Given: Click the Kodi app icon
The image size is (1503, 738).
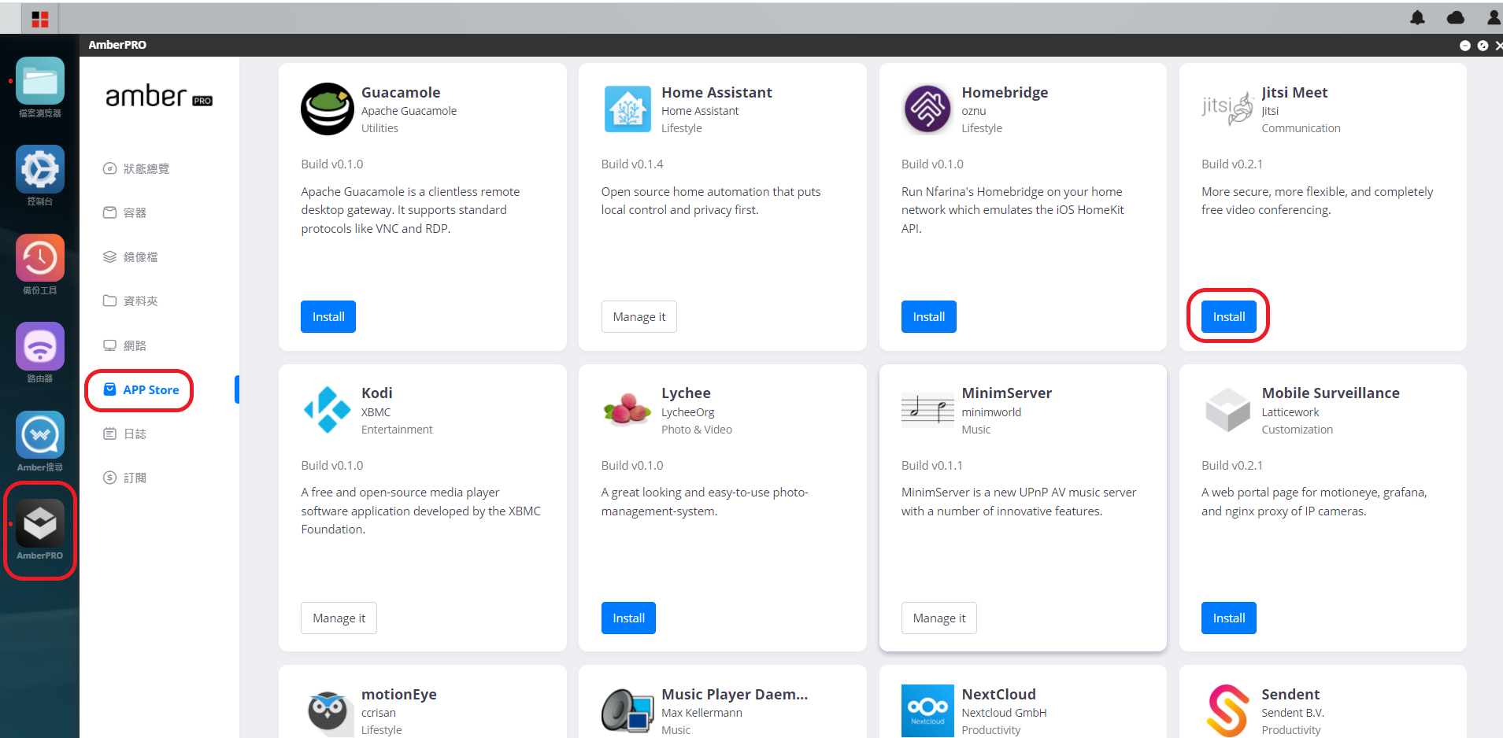Looking at the screenshot, I should pos(328,410).
